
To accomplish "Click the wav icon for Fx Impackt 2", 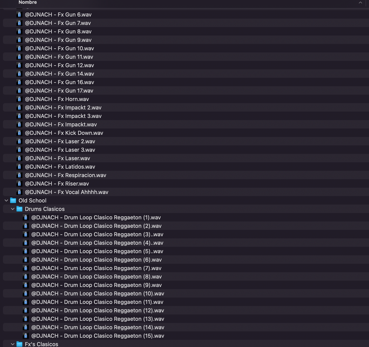I will 19,107.
